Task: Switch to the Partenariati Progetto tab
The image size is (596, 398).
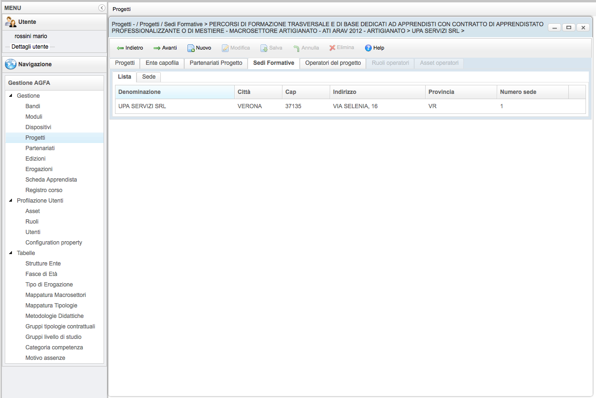Action: pos(216,63)
